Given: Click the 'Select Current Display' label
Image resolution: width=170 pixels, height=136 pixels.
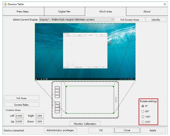Looking at the screenshot, I should [25, 20].
